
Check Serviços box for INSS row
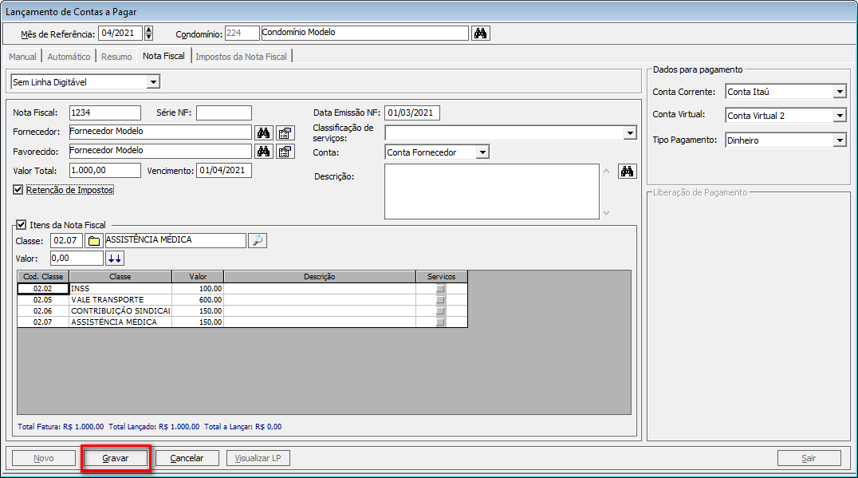[x=440, y=289]
